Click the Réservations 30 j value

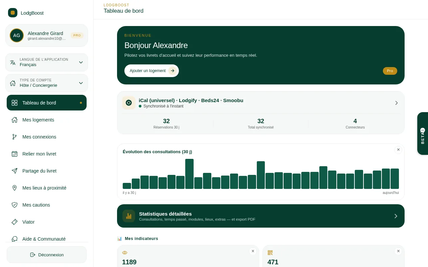click(166, 121)
